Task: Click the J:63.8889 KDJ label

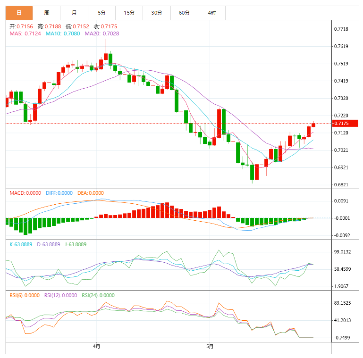Action: point(76,244)
